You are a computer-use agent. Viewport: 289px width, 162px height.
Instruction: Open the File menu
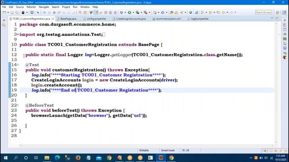[4, 7]
